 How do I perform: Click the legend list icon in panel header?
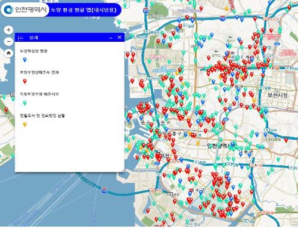click(x=20, y=38)
